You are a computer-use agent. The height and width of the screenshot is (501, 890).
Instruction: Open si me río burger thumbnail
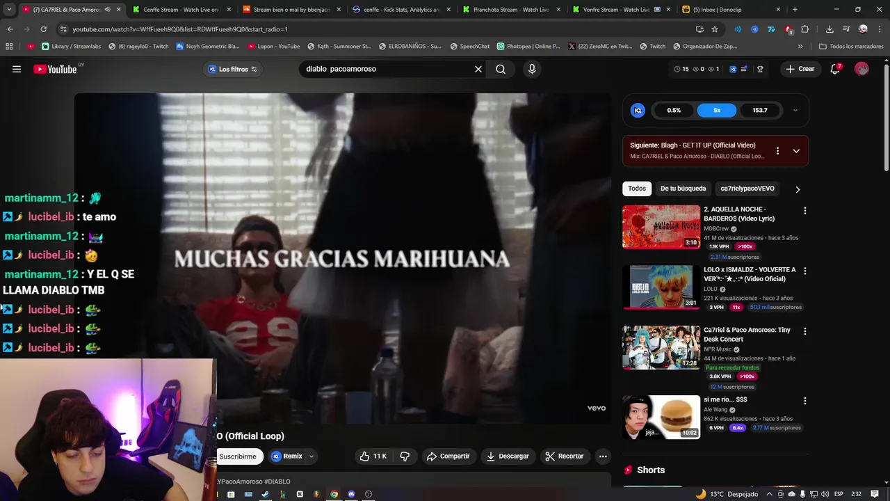pos(661,417)
